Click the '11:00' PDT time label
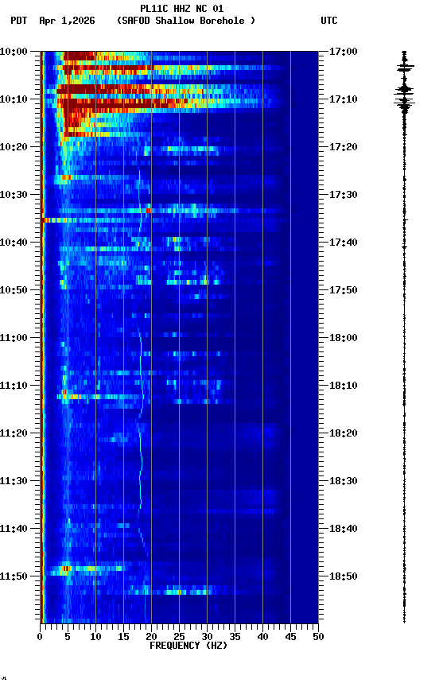439x687 pixels. point(14,338)
